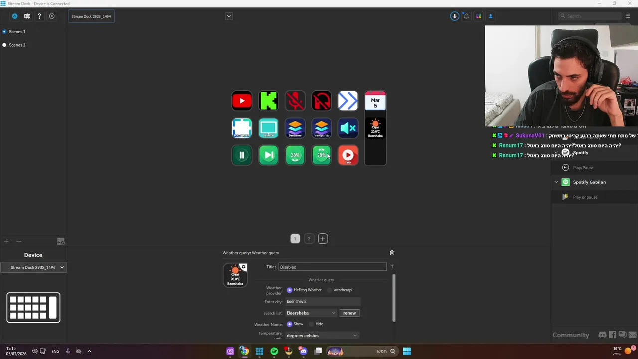Open the degrees celsius unit dropdown
The image size is (638, 359).
[322, 335]
